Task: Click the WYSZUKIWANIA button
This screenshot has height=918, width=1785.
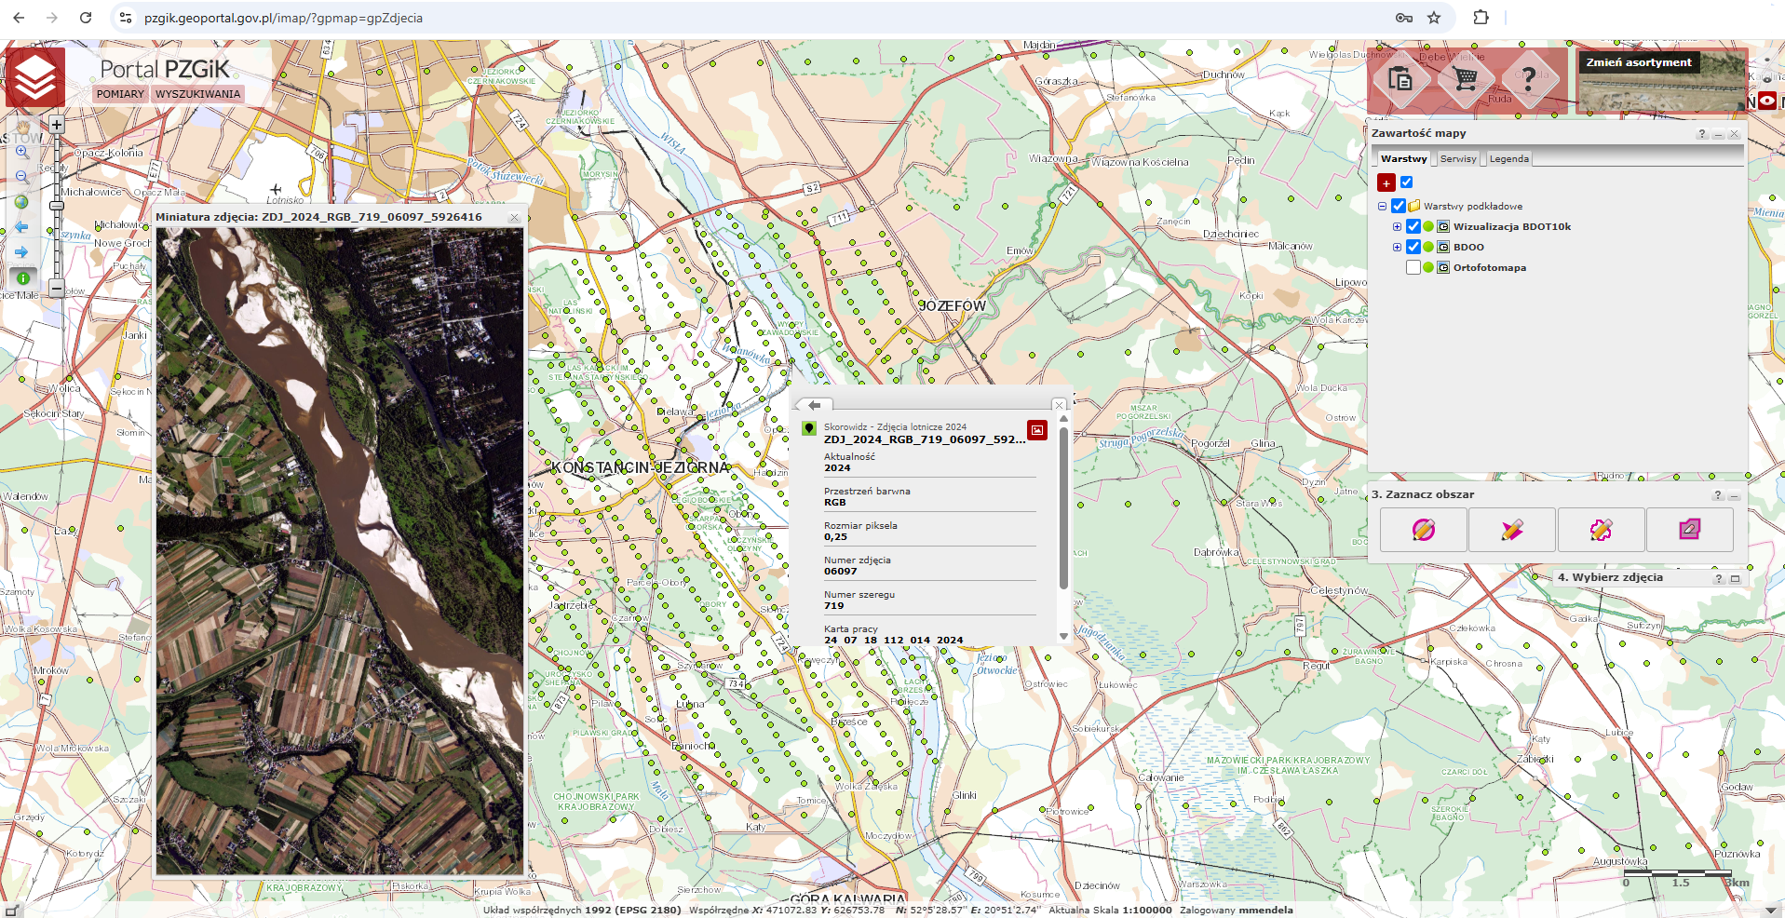Action: (x=197, y=94)
